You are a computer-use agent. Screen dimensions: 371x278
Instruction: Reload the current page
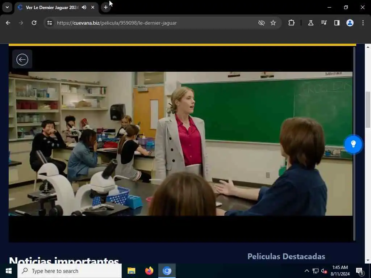click(34, 23)
